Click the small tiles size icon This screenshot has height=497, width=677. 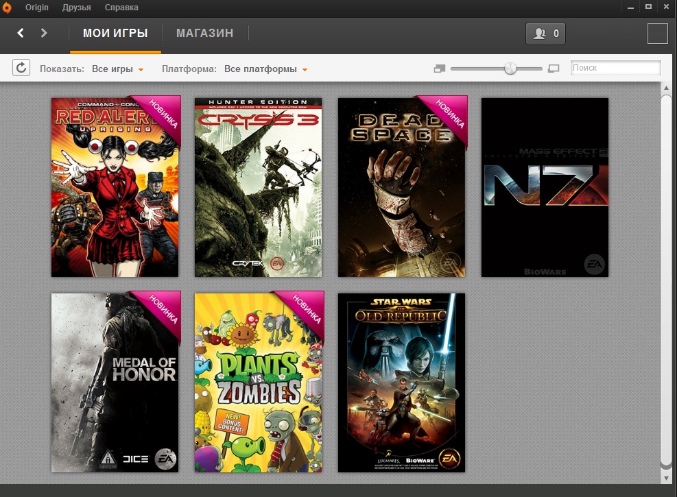coord(440,69)
